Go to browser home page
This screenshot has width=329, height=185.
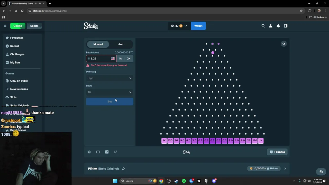22,11
